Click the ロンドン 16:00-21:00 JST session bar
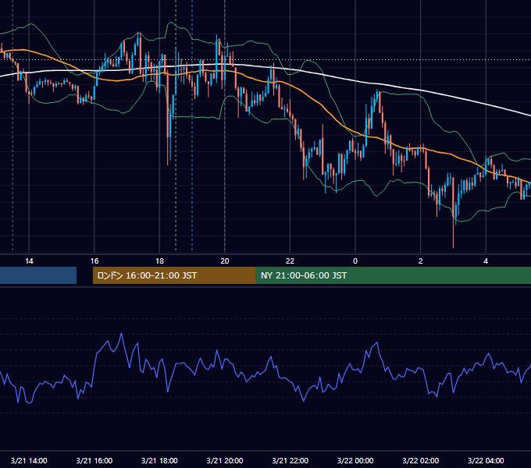The height and width of the screenshot is (468, 531). tap(174, 275)
